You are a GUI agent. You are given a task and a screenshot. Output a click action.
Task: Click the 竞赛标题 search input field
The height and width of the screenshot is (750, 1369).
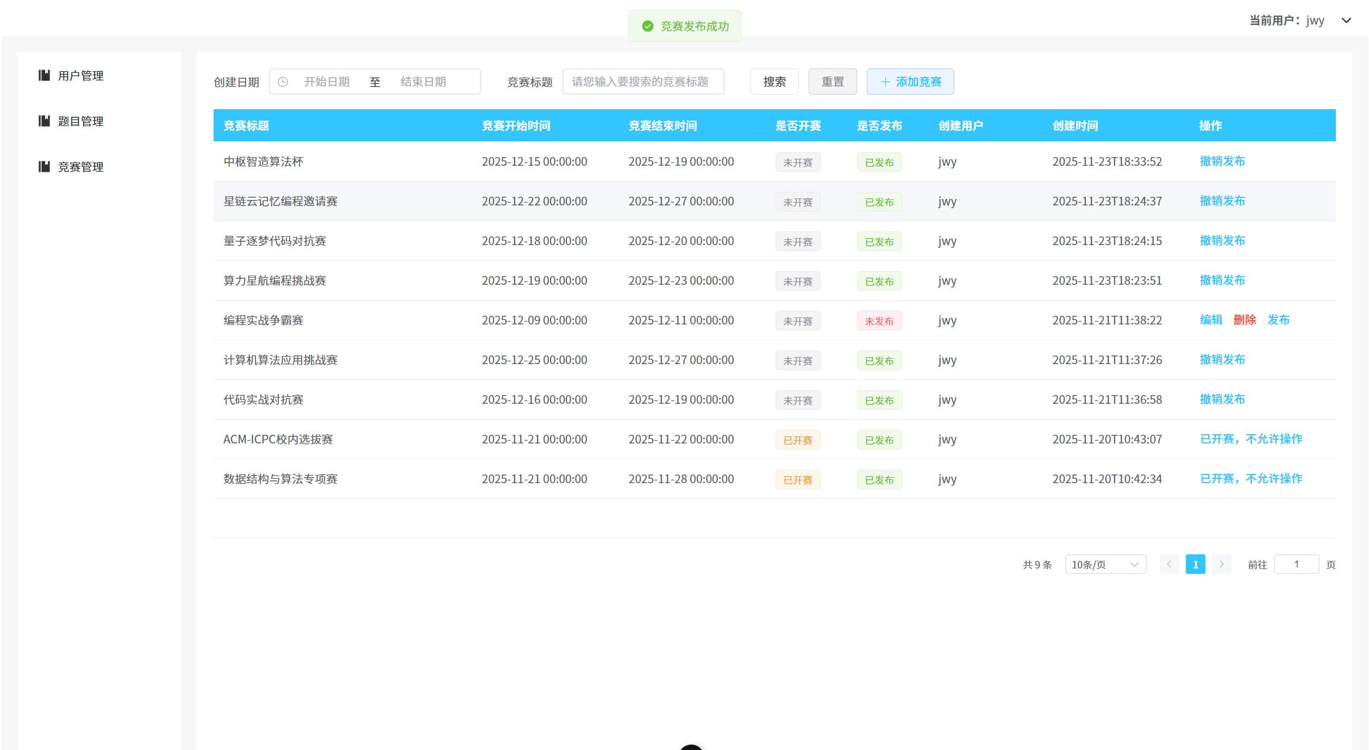click(643, 82)
